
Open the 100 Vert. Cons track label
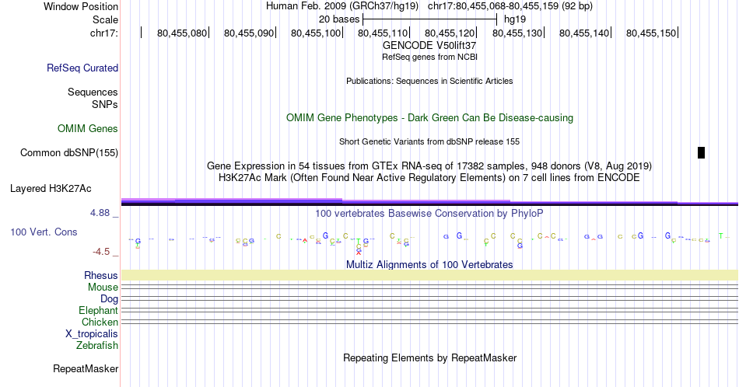coord(44,232)
